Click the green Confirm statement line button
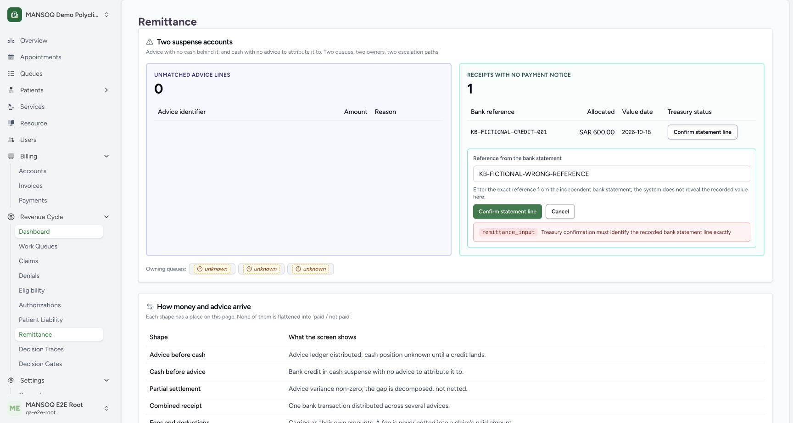This screenshot has width=793, height=423. [508, 212]
